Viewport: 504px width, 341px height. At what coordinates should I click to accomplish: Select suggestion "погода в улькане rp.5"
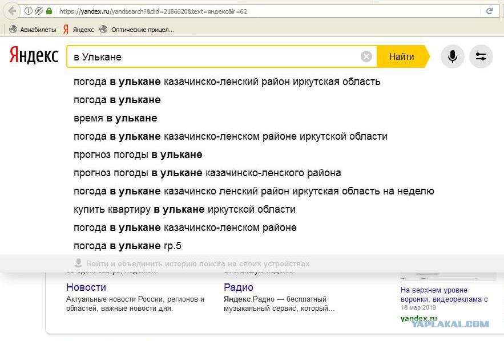127,246
